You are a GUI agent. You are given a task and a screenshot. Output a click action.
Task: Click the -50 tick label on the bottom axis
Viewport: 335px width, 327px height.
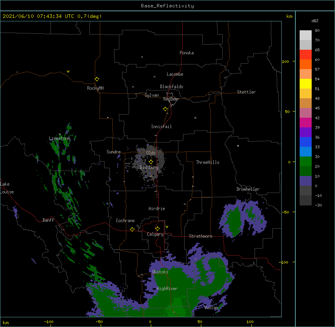pos(99,322)
